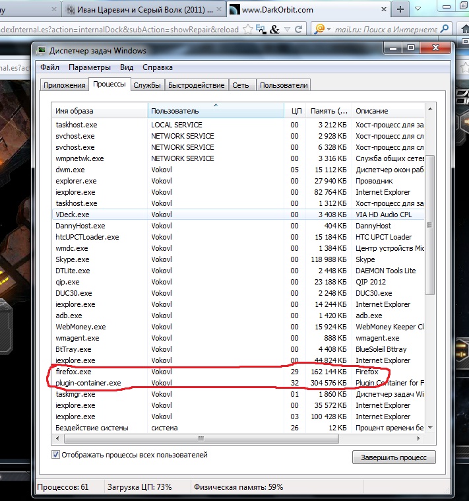This screenshot has width=469, height=501.
Task: Switch to the Пользователи tab
Action: [284, 85]
